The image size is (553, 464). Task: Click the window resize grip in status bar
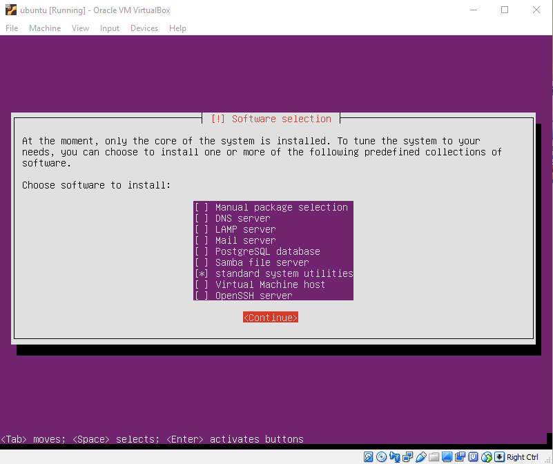coord(548,459)
